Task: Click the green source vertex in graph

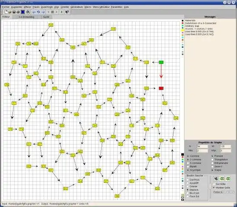Action: [161, 62]
